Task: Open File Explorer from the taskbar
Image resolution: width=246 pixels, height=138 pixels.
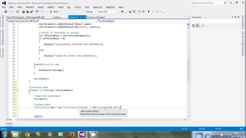Action: [15, 135]
